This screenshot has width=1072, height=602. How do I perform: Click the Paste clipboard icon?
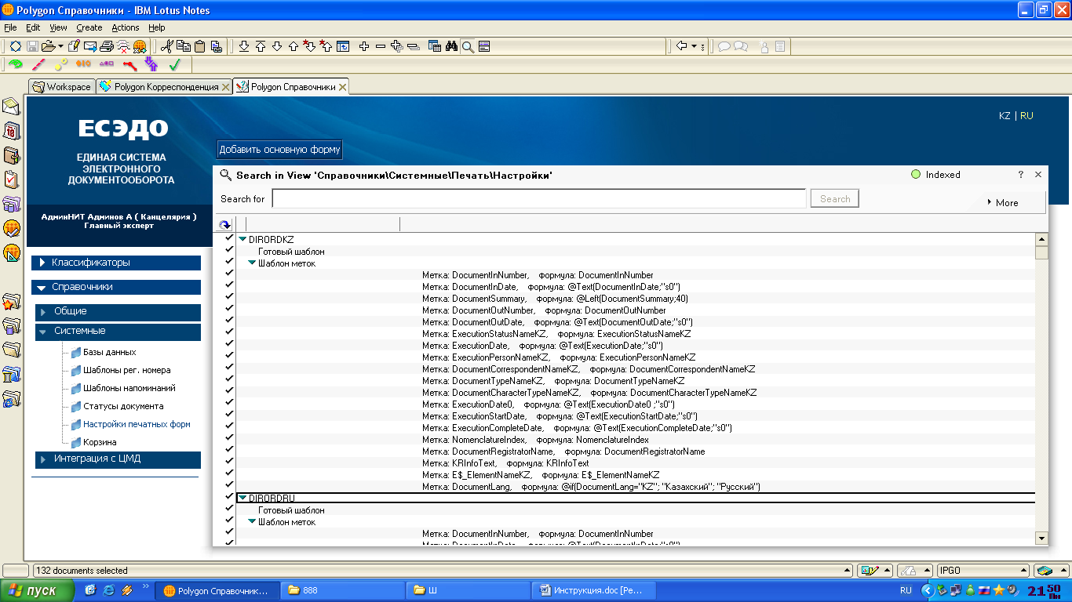pyautogui.click(x=199, y=47)
